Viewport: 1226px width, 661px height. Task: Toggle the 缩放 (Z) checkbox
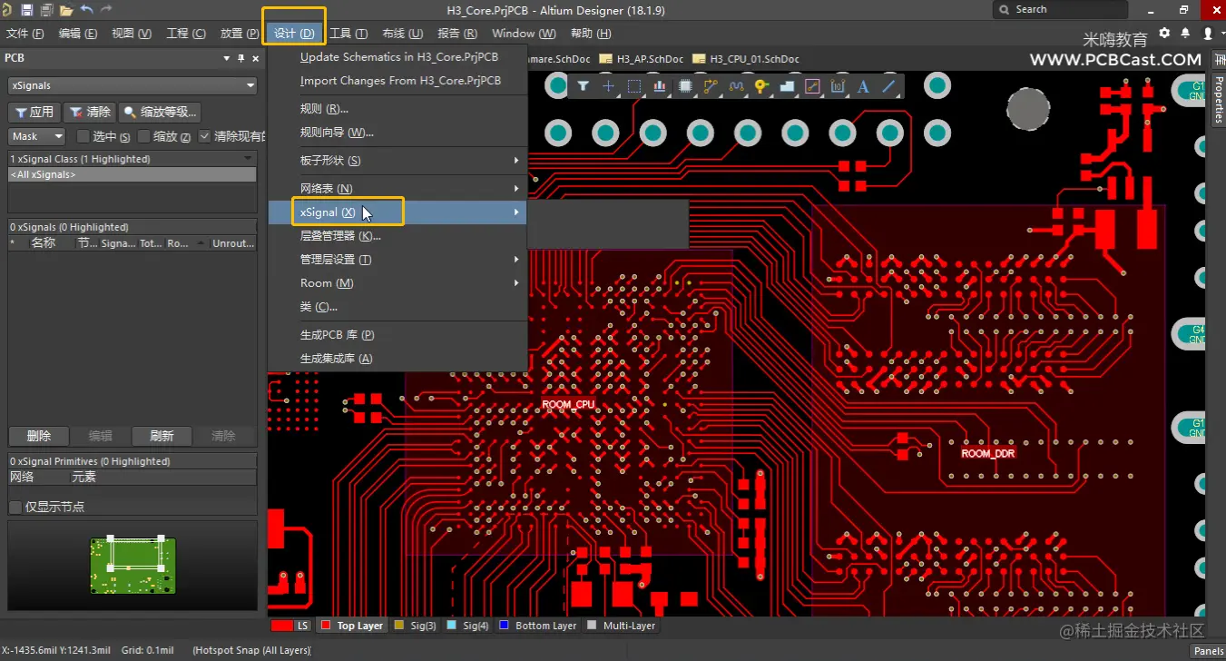[143, 136]
